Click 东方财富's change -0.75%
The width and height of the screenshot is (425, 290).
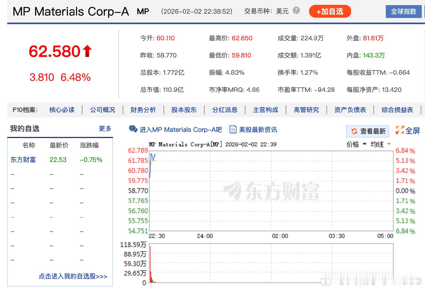pos(91,160)
